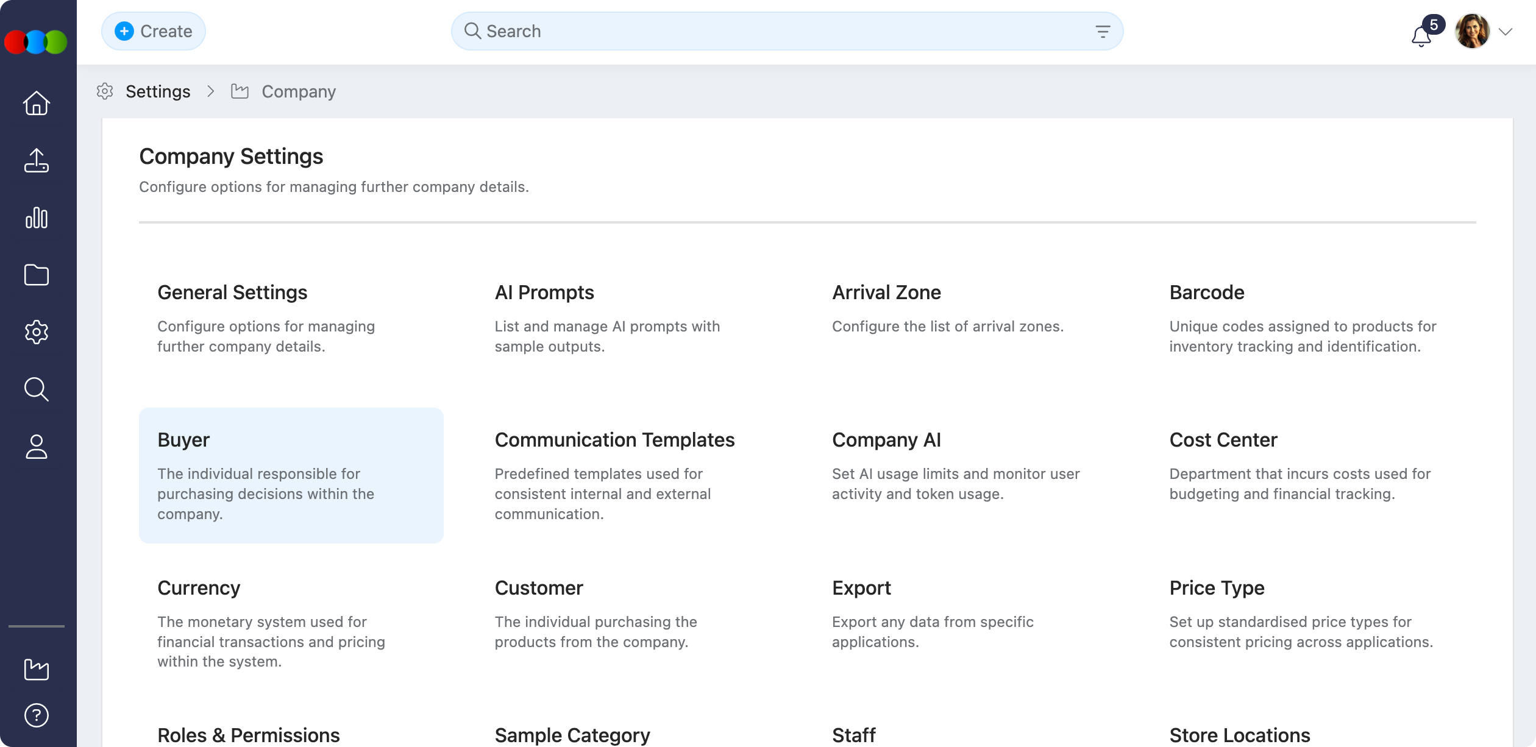Click the user avatar picture
Viewport: 1536px width, 747px height.
coord(1472,31)
